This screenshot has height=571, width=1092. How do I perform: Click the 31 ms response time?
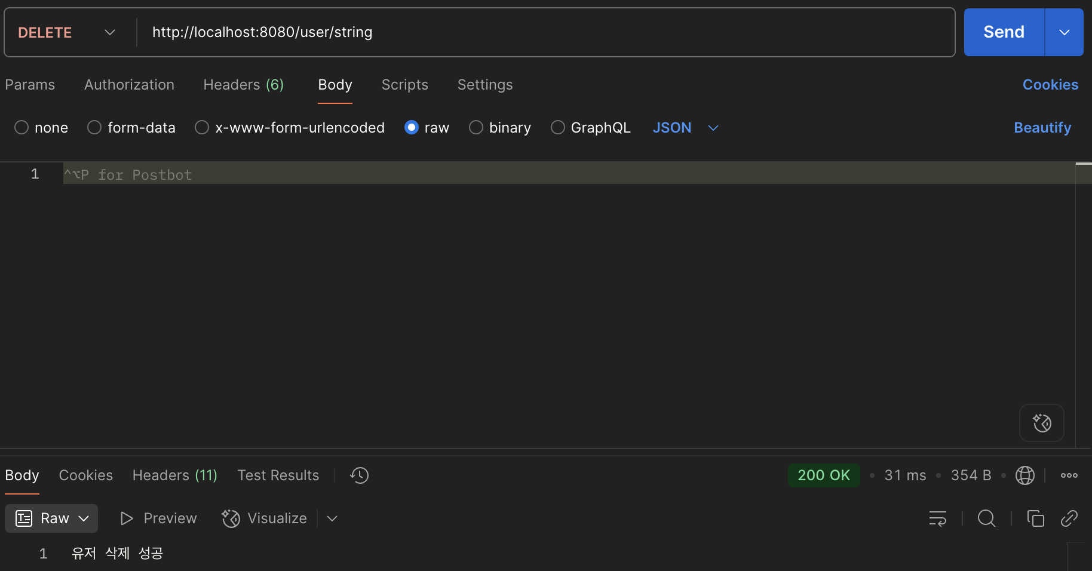pyautogui.click(x=905, y=475)
